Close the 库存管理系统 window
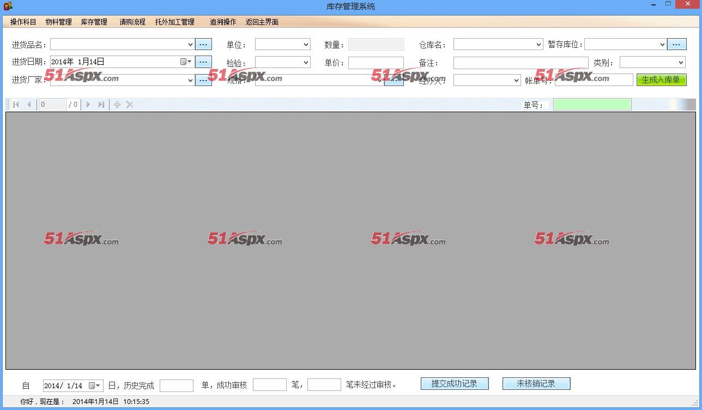The width and height of the screenshot is (702, 410). click(x=688, y=4)
